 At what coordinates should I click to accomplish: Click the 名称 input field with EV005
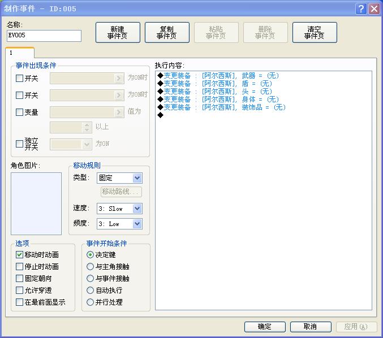click(x=44, y=36)
